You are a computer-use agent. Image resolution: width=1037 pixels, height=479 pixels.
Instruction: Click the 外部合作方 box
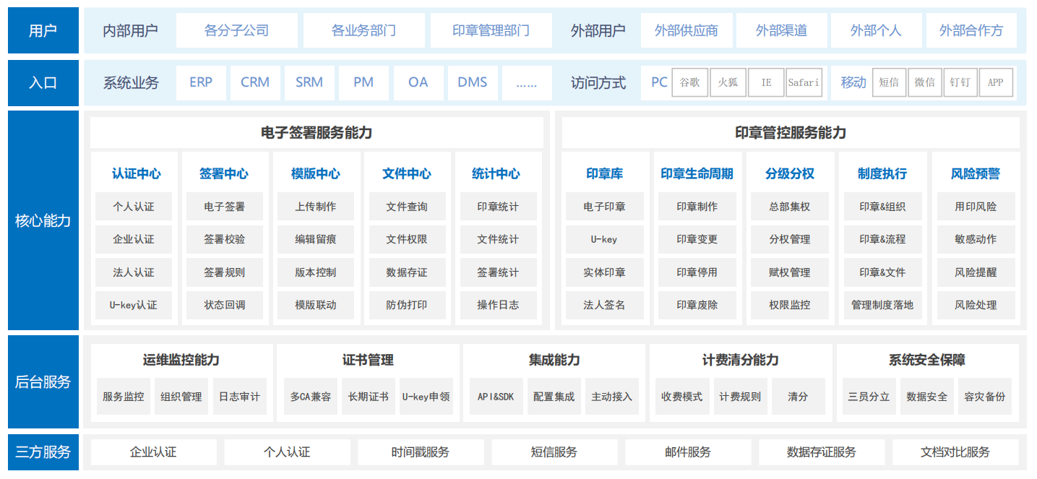click(x=971, y=30)
